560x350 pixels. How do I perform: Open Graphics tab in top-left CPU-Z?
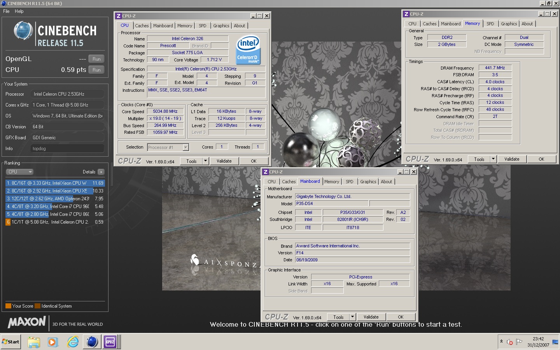point(221,26)
